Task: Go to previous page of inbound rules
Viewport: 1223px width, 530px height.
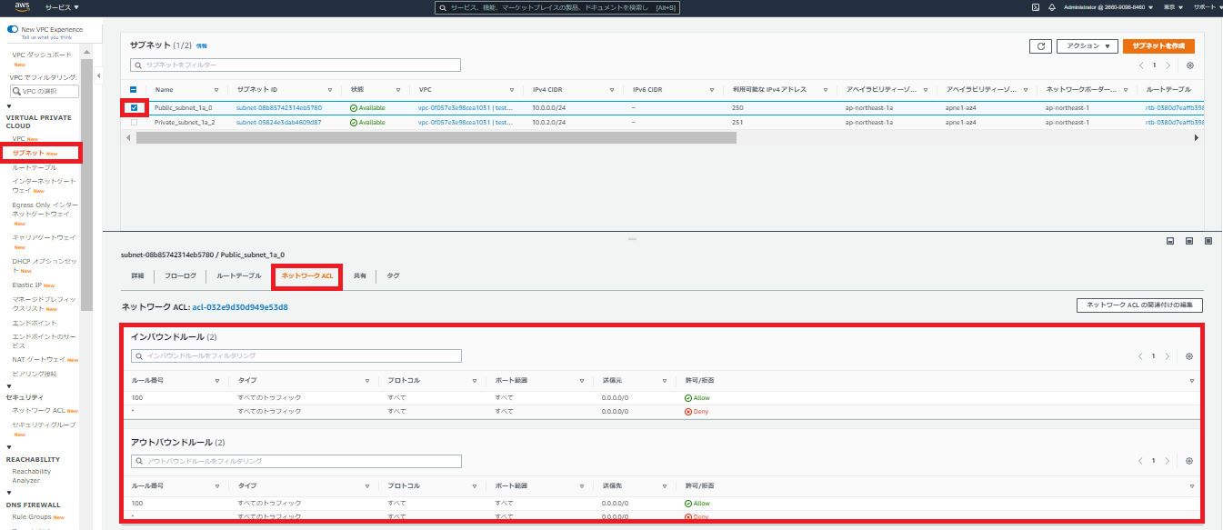Action: pyautogui.click(x=1140, y=356)
